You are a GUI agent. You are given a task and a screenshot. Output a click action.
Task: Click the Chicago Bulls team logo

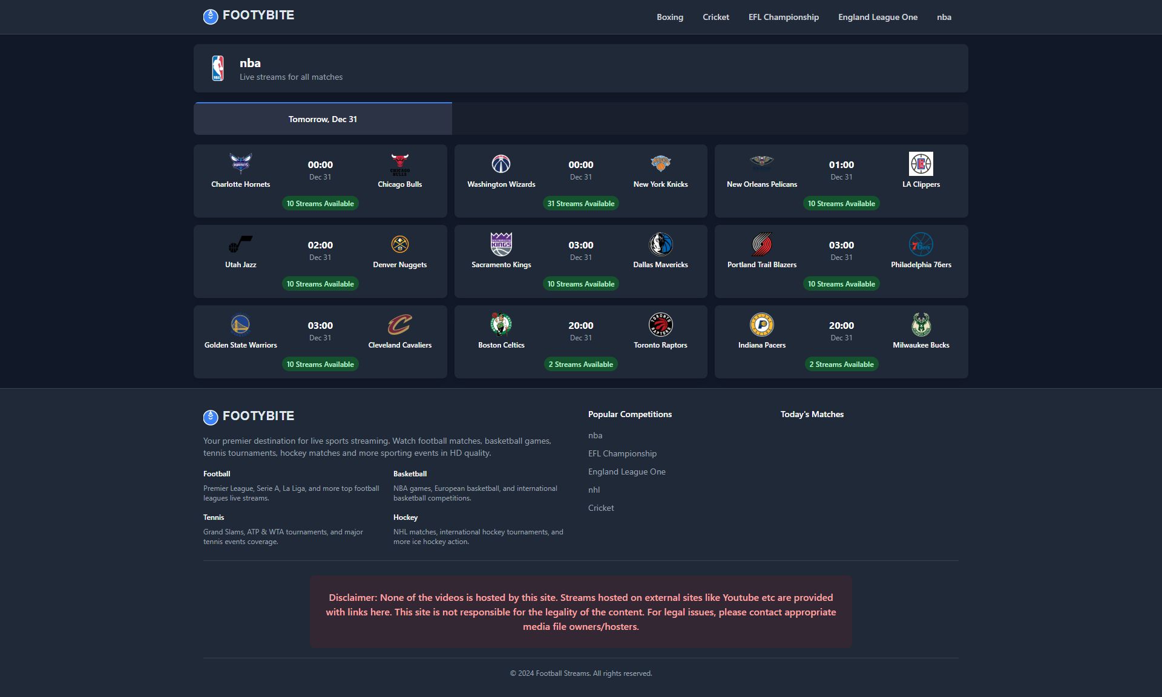pos(399,164)
